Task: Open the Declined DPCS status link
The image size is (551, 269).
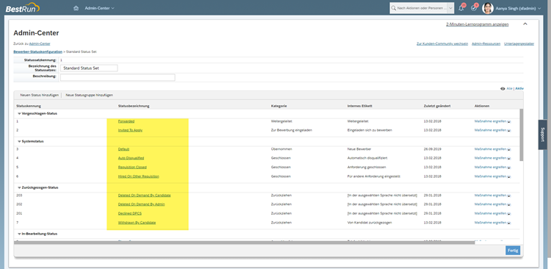Action: [130, 213]
